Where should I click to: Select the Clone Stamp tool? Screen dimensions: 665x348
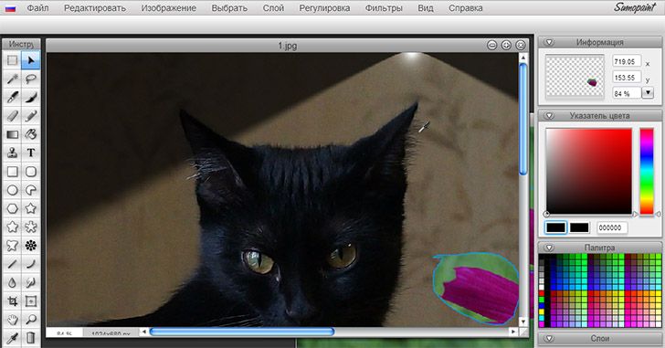pos(12,153)
